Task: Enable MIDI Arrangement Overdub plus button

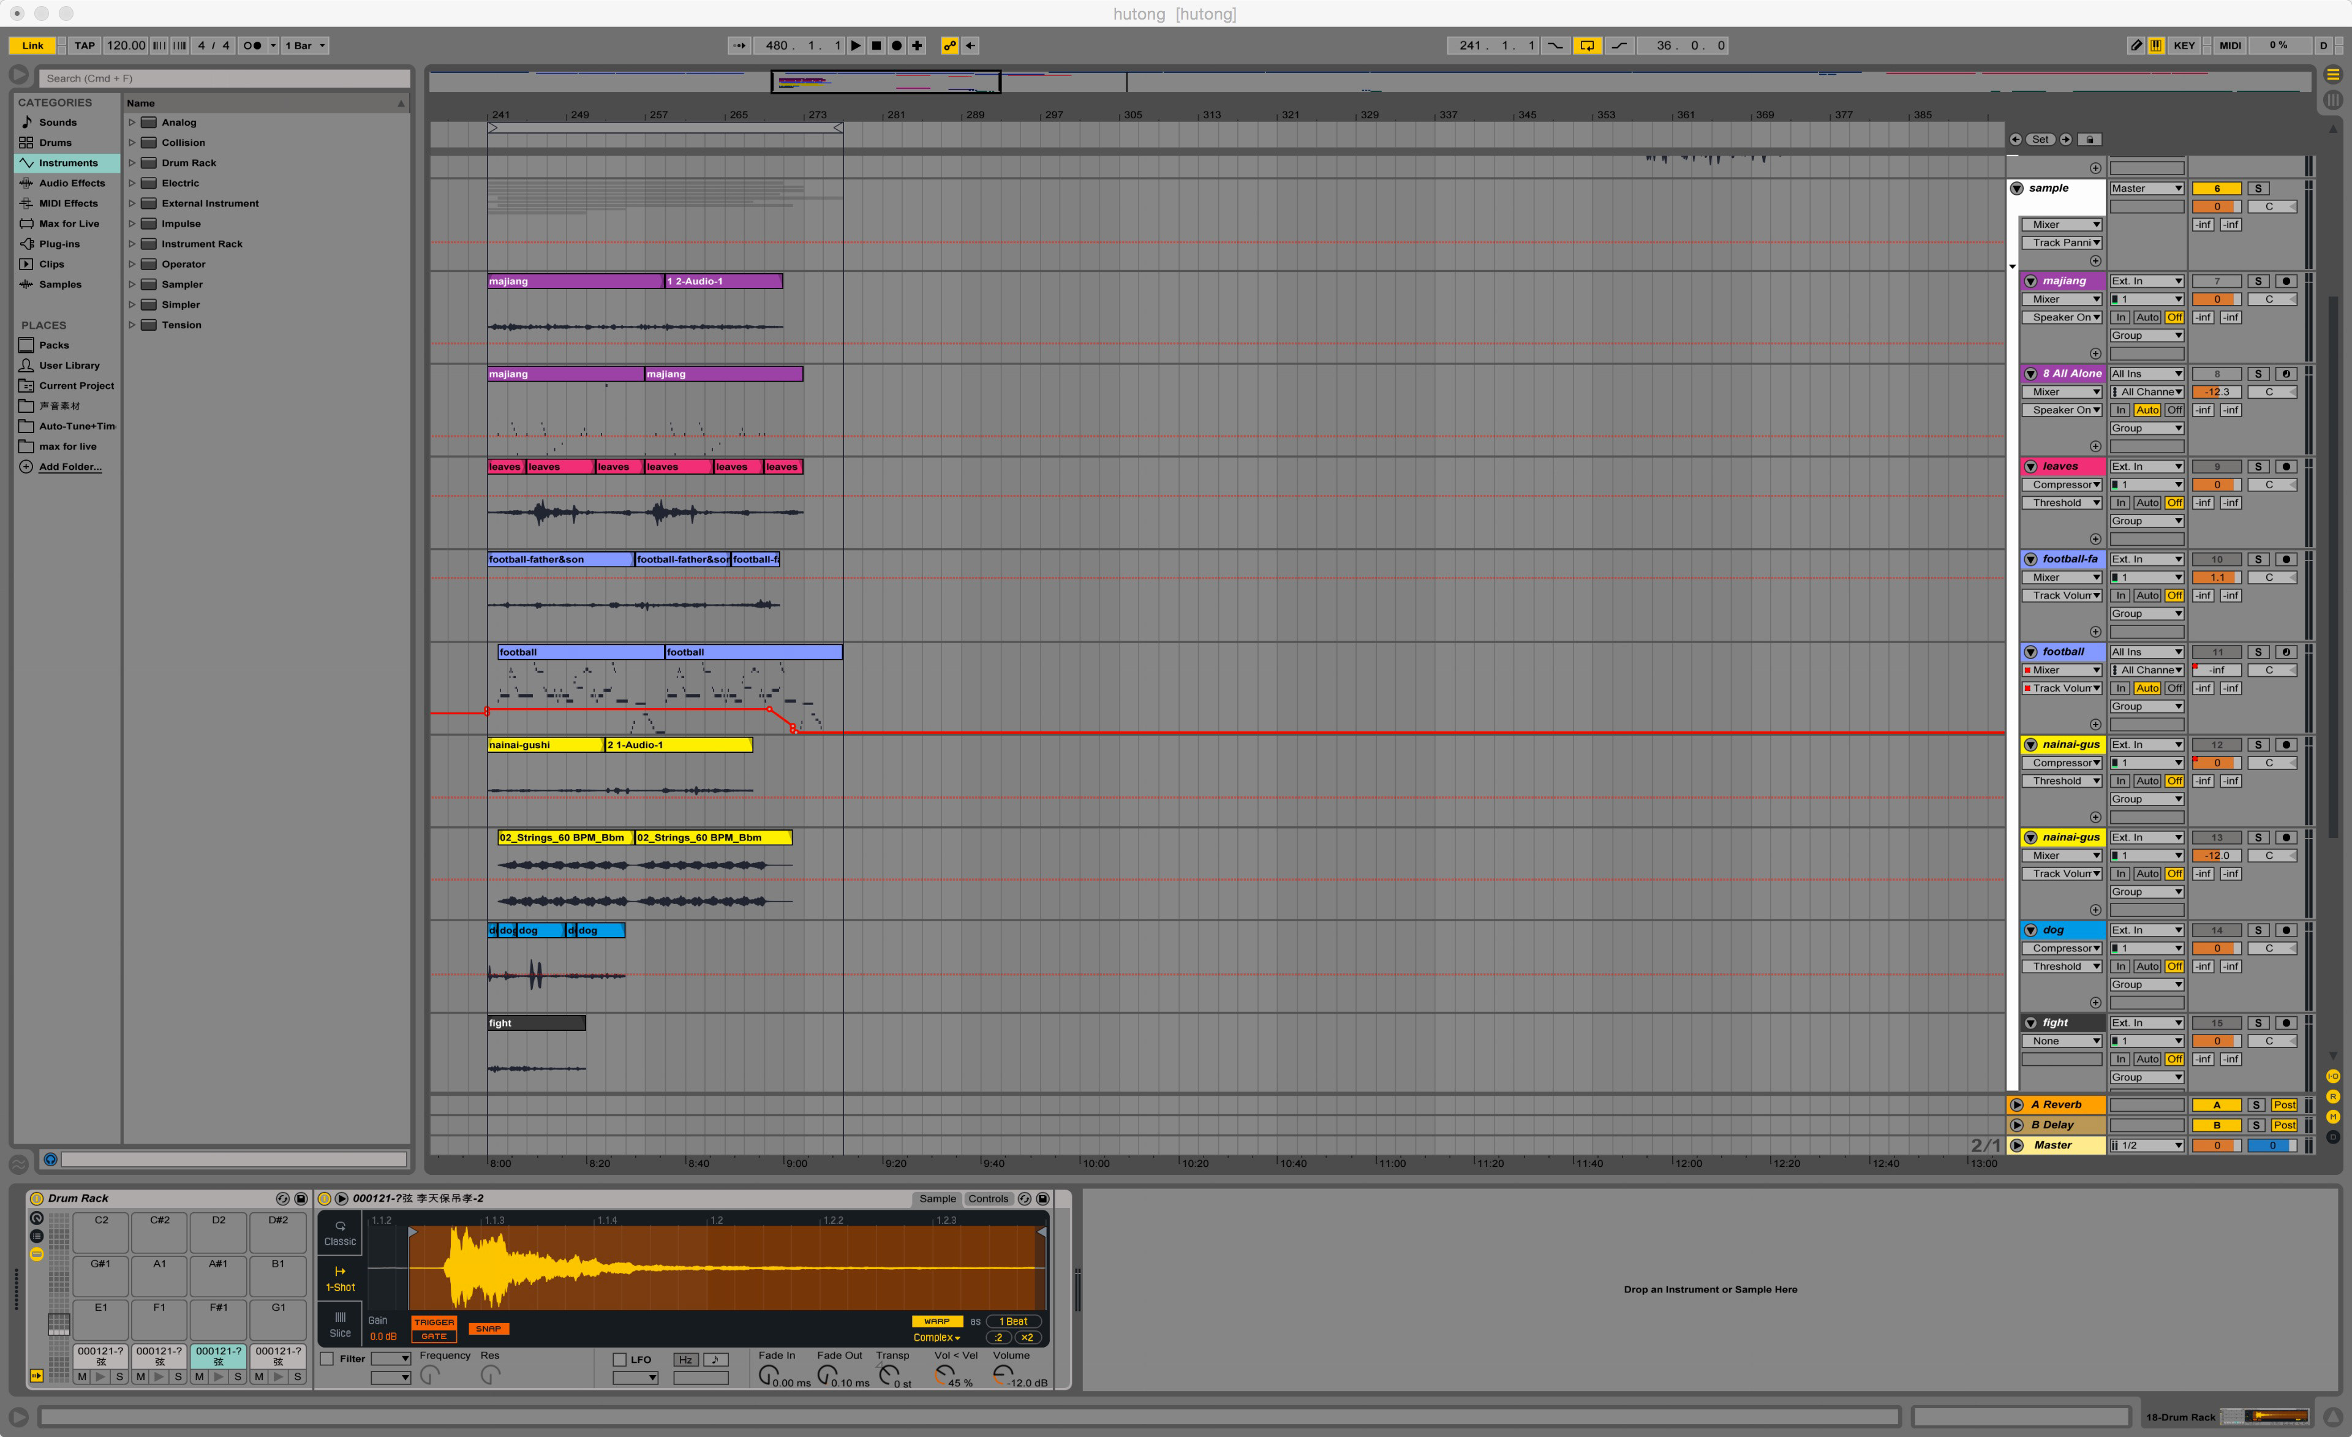Action: [918, 45]
